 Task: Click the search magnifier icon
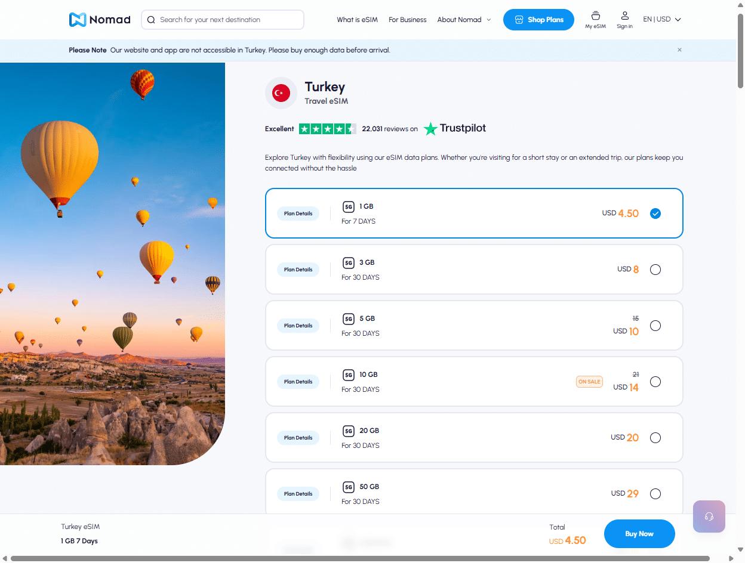click(151, 20)
